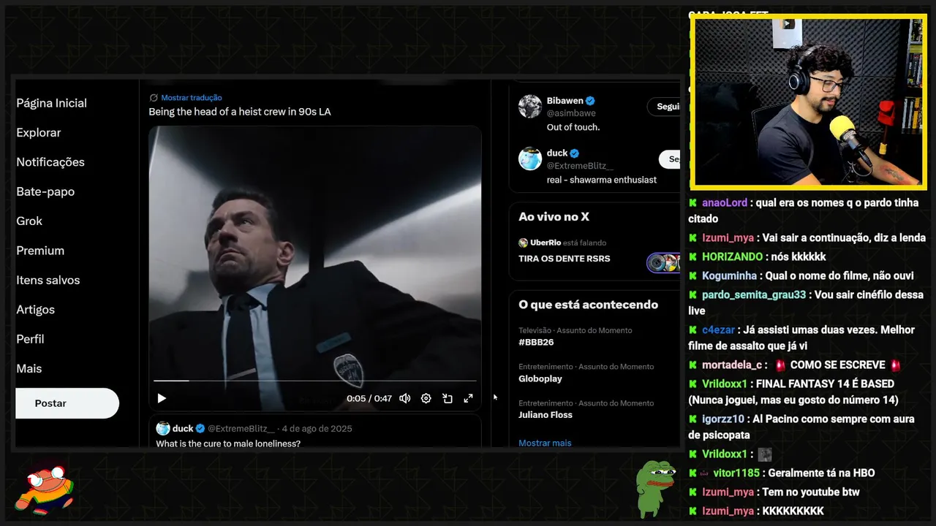The image size is (936, 526).
Task: Open Bibawen's profile avatar
Action: tap(530, 106)
